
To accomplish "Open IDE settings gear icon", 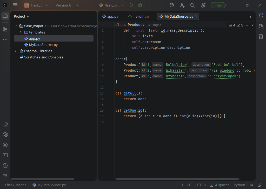I will click(x=203, y=5).
